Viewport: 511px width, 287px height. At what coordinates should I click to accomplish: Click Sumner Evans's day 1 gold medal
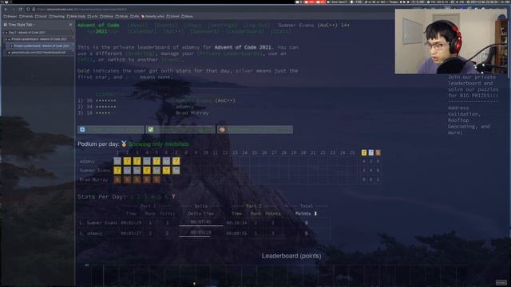(x=117, y=170)
